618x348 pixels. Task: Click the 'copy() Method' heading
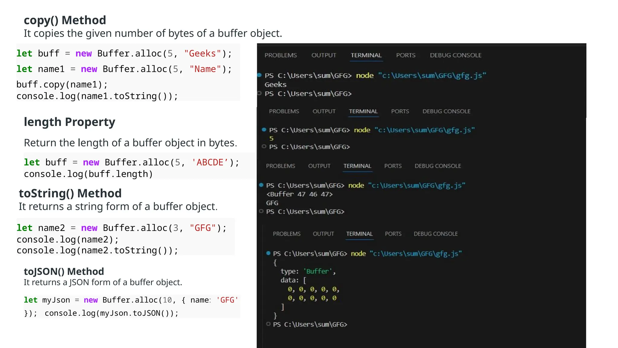65,20
